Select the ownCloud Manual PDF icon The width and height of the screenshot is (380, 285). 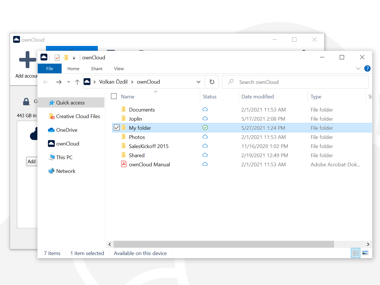[x=124, y=164]
